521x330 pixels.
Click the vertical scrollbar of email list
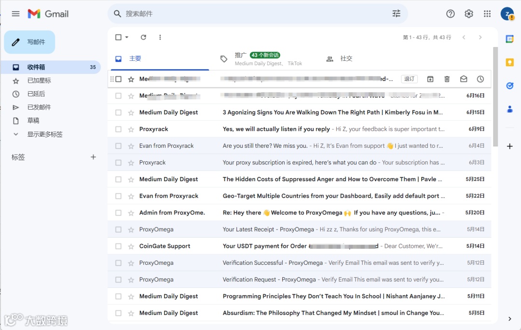[x=495, y=97]
